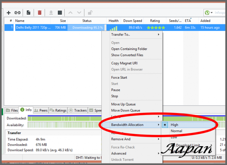Click the 1.642 seeds/peers cell
This screenshot has width=227, height=165.
point(178,27)
